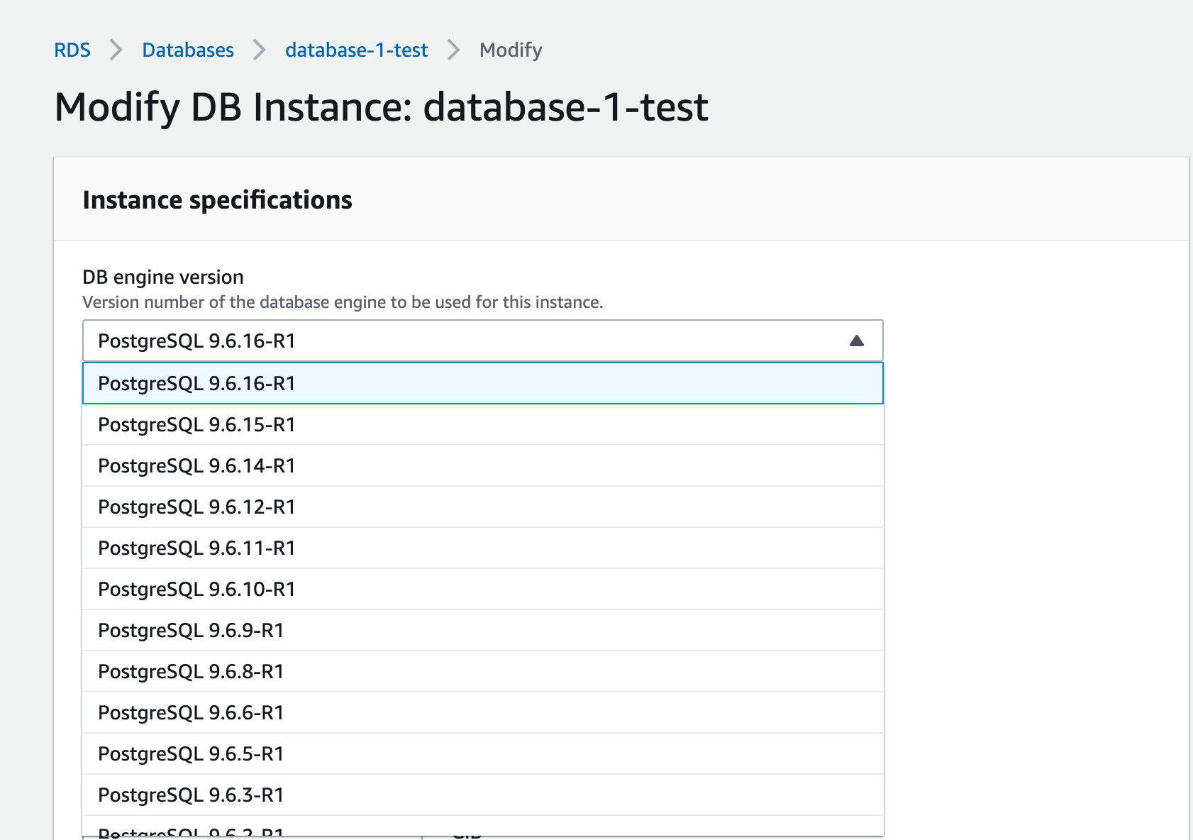Click the Modify DB Instance page title
Screen dimensions: 1193x840
click(x=381, y=107)
